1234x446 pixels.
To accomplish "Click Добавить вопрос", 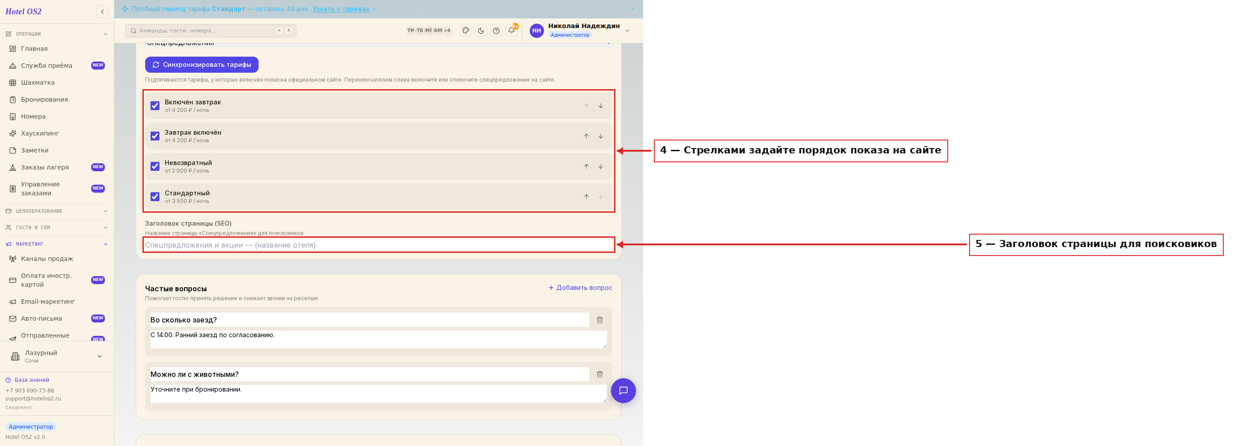I will [580, 288].
